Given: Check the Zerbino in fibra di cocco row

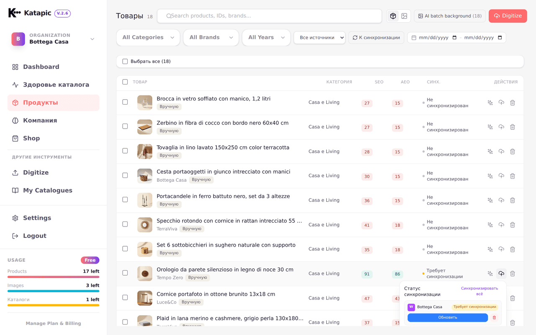Looking at the screenshot, I should [125, 126].
